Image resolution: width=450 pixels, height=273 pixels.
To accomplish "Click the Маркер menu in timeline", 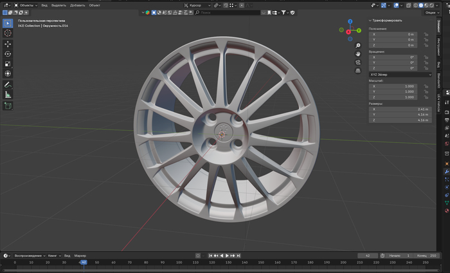I will pyautogui.click(x=80, y=256).
